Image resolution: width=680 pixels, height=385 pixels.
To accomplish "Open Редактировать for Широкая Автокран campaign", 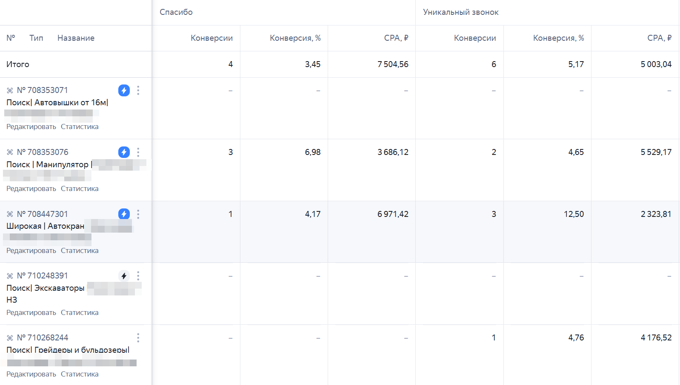I will click(x=31, y=250).
